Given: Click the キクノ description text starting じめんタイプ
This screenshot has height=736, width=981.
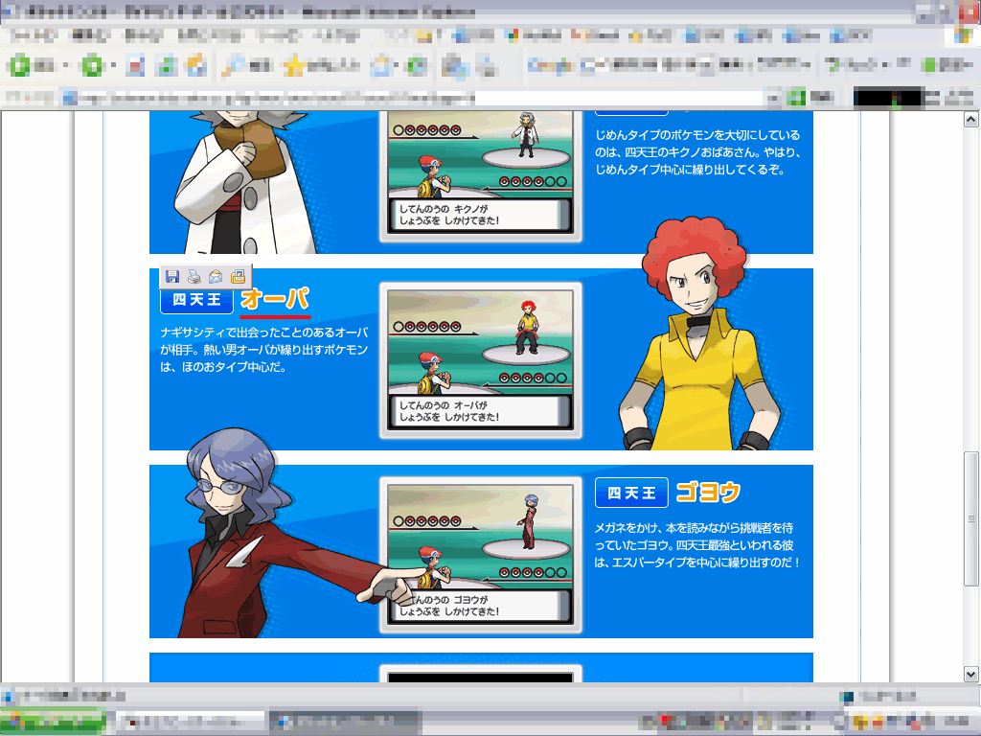Looking at the screenshot, I should 697,152.
